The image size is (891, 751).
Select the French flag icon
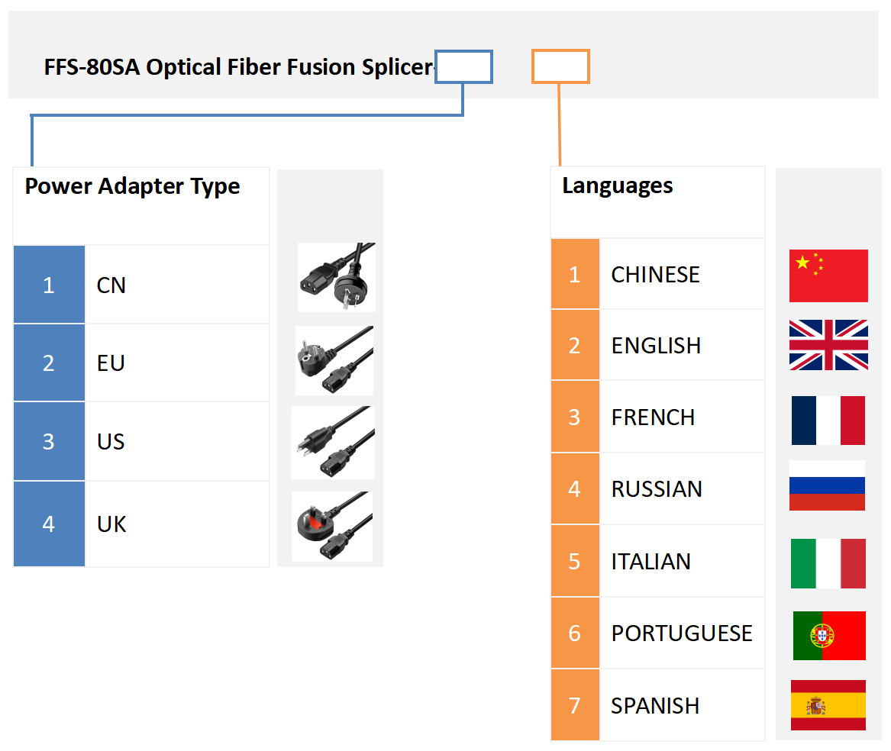point(828,420)
